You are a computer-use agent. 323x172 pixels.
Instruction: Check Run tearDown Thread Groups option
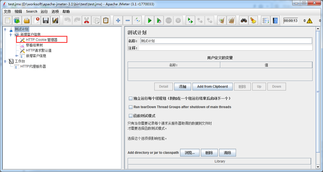click(130, 107)
